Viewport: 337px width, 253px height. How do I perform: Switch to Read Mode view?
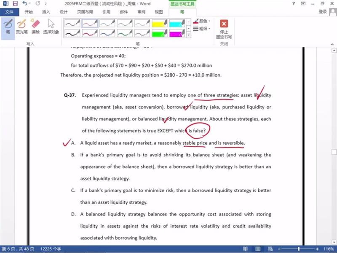(x=245, y=249)
